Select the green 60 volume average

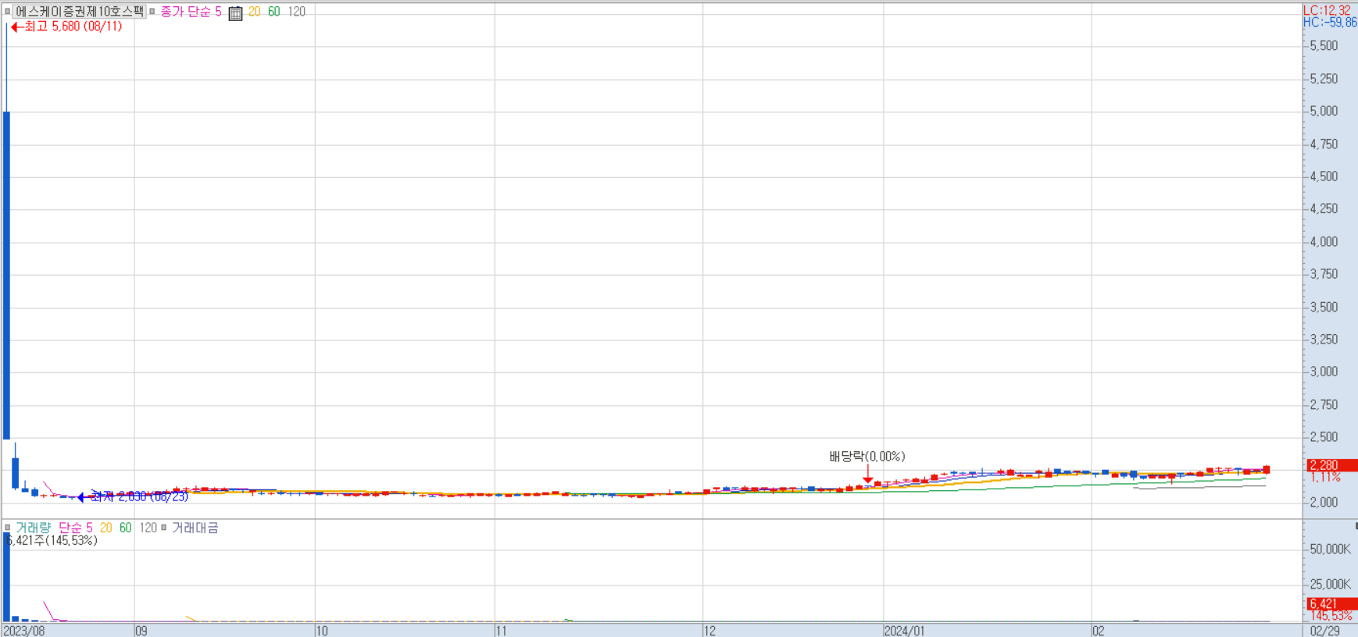[125, 528]
